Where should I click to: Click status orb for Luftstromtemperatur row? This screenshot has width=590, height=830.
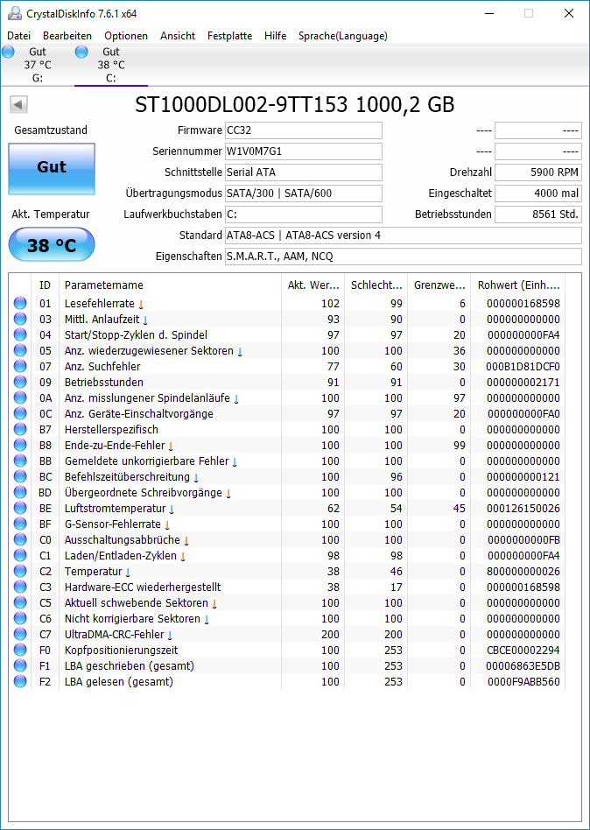(x=20, y=508)
